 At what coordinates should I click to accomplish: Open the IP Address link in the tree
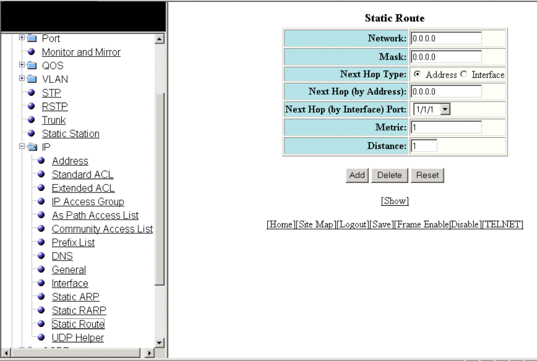tap(70, 161)
